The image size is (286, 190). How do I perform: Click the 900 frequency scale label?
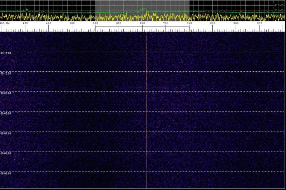pos(259,23)
